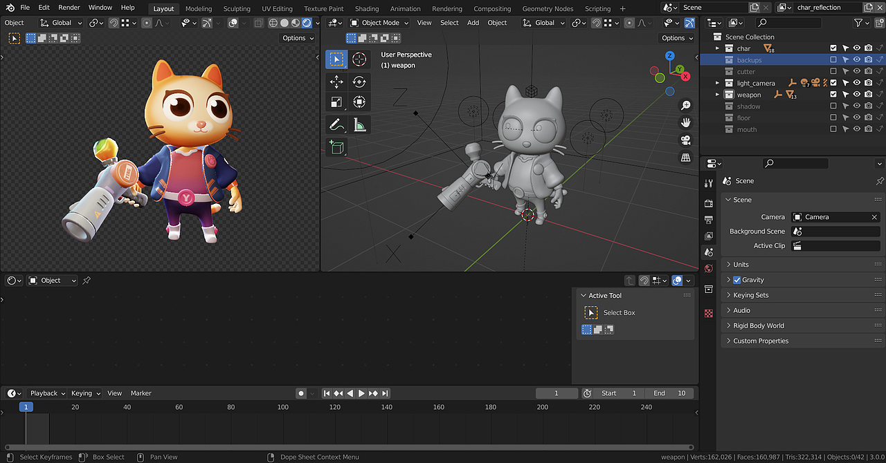Screen dimensions: 886x463
Task: Enable the cutter collection checkbox
Action: [833, 72]
